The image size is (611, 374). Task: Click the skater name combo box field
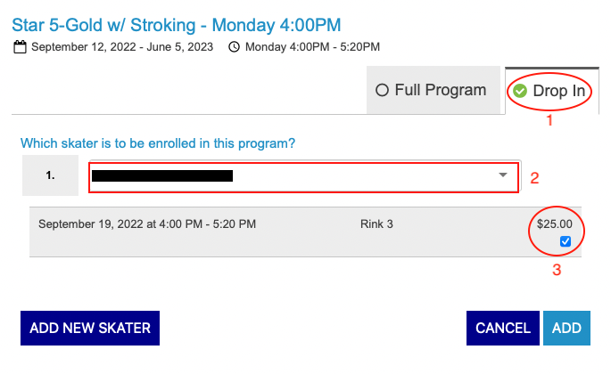tap(304, 177)
